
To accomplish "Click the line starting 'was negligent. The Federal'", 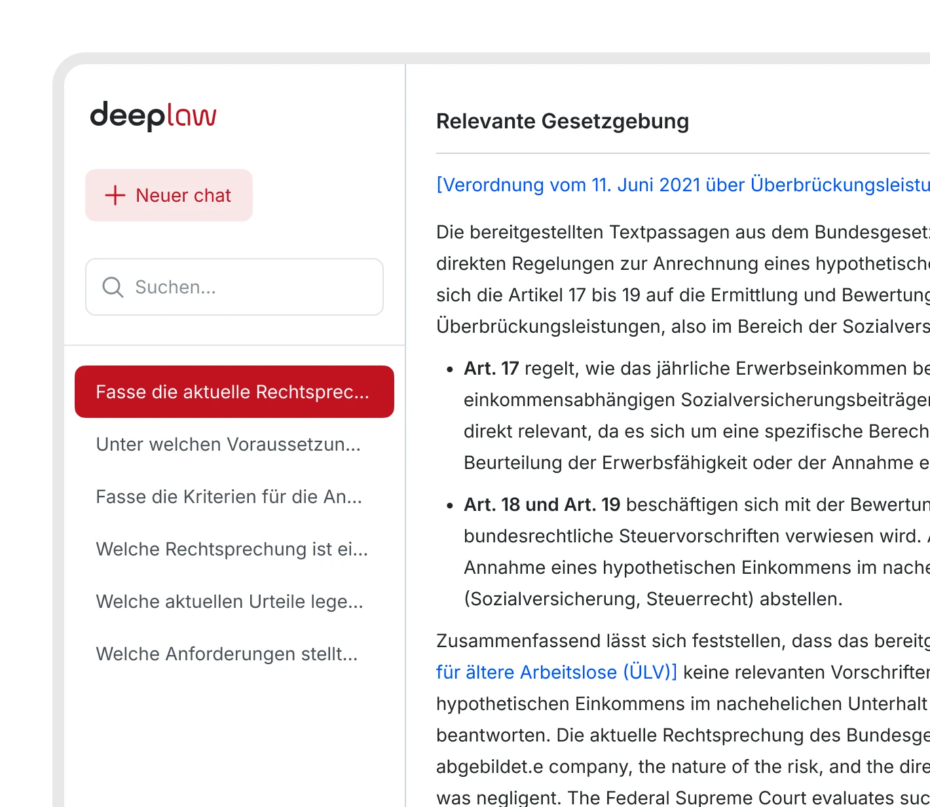I will 681,797.
